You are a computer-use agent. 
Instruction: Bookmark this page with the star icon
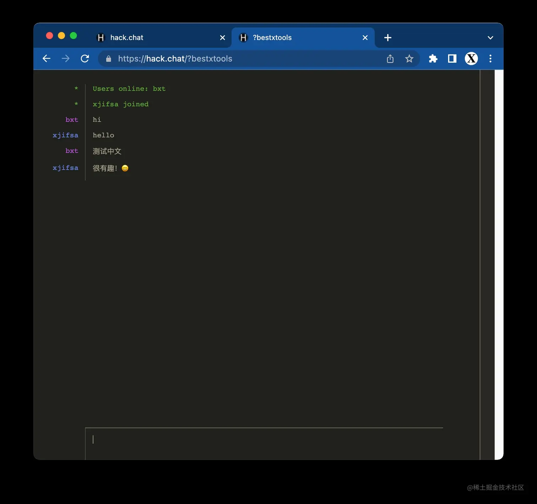[x=409, y=59]
